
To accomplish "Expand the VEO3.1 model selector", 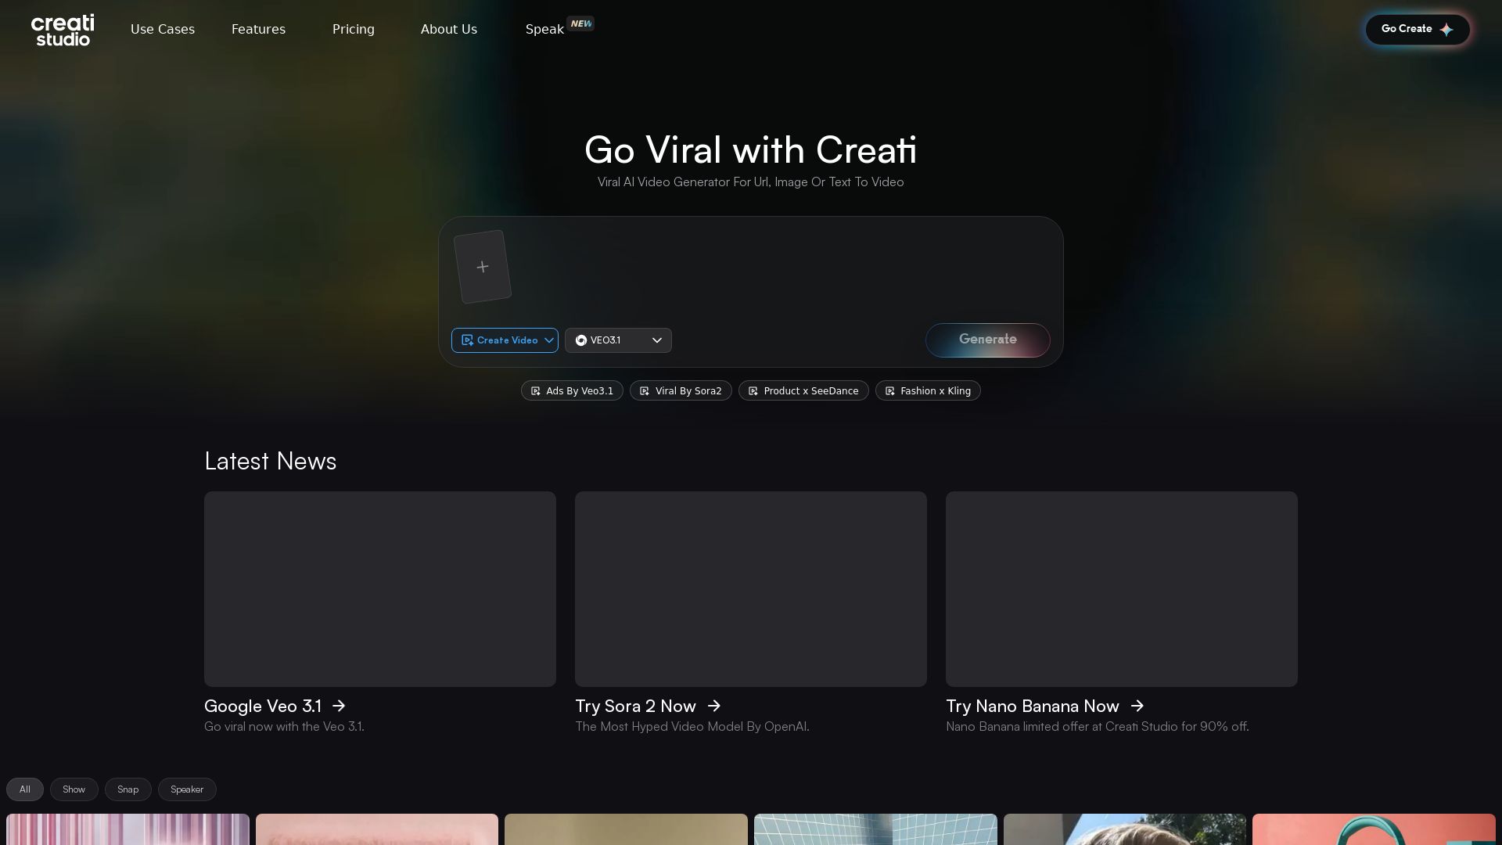I will [657, 340].
